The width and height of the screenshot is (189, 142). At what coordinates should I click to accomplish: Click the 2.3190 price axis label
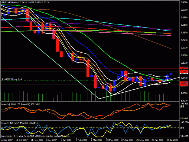coord(184,25)
